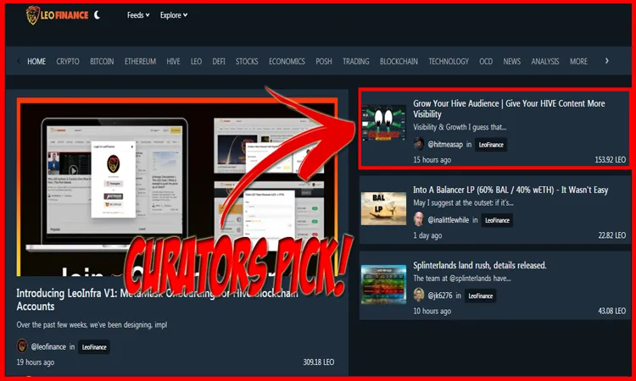Click right arrow to scroll categories

click(x=607, y=61)
